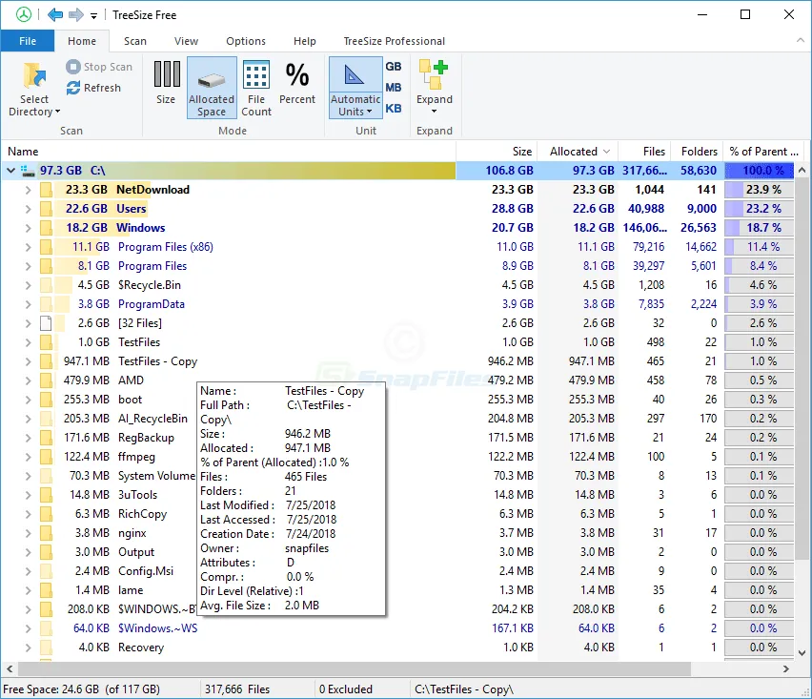Toggle Allocated Space mode

(x=212, y=88)
